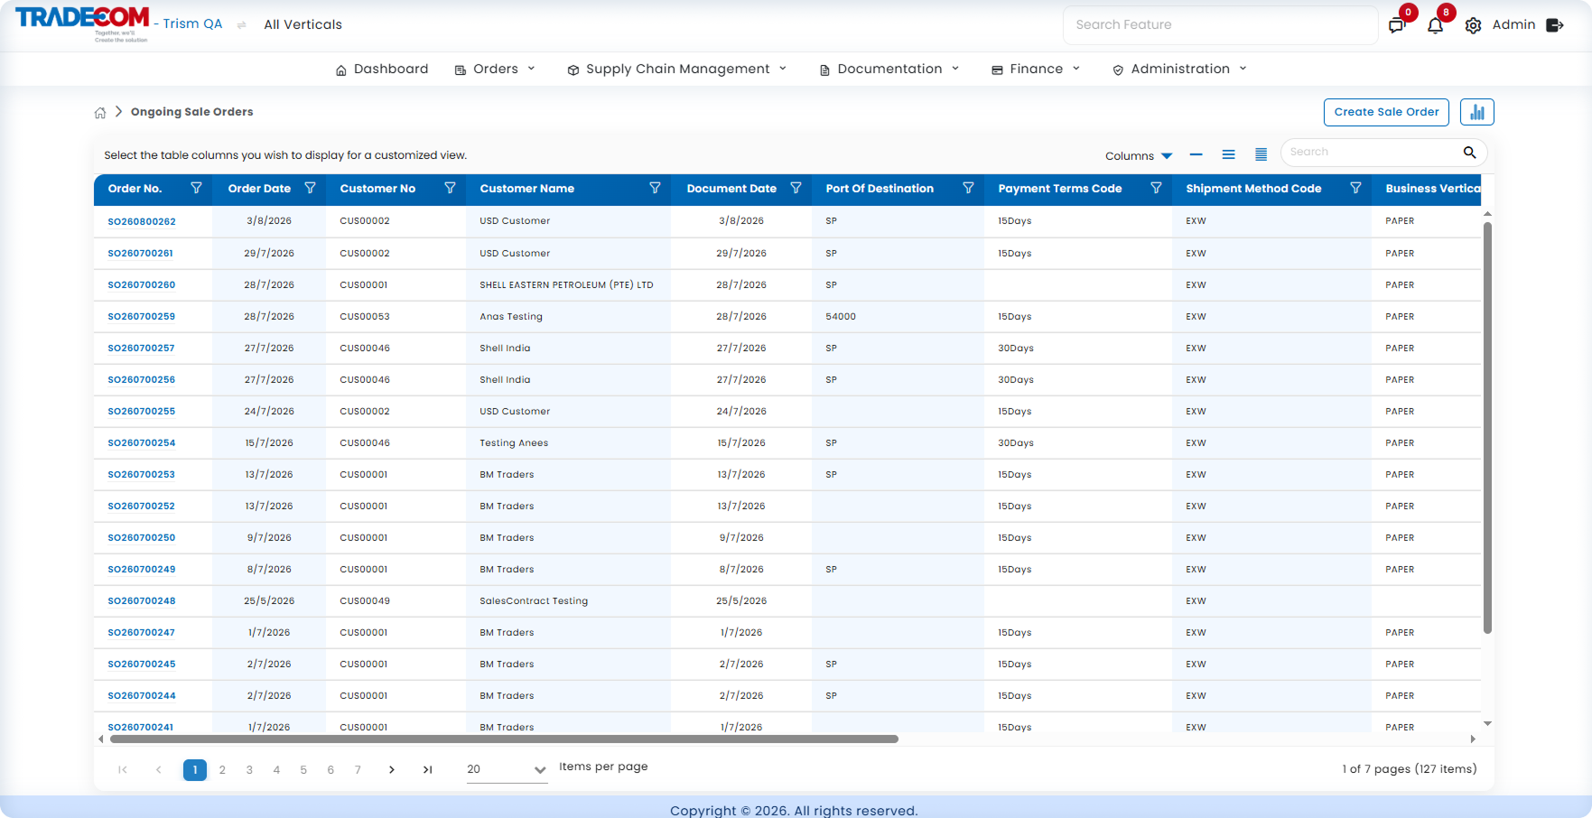Screen dimensions: 1592x818
Task: Go to page 7
Action: coord(358,769)
